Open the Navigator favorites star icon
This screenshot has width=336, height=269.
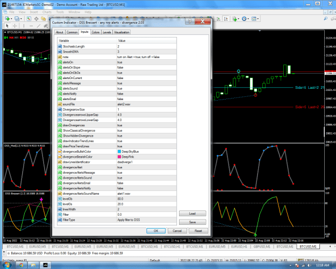[44, 19]
